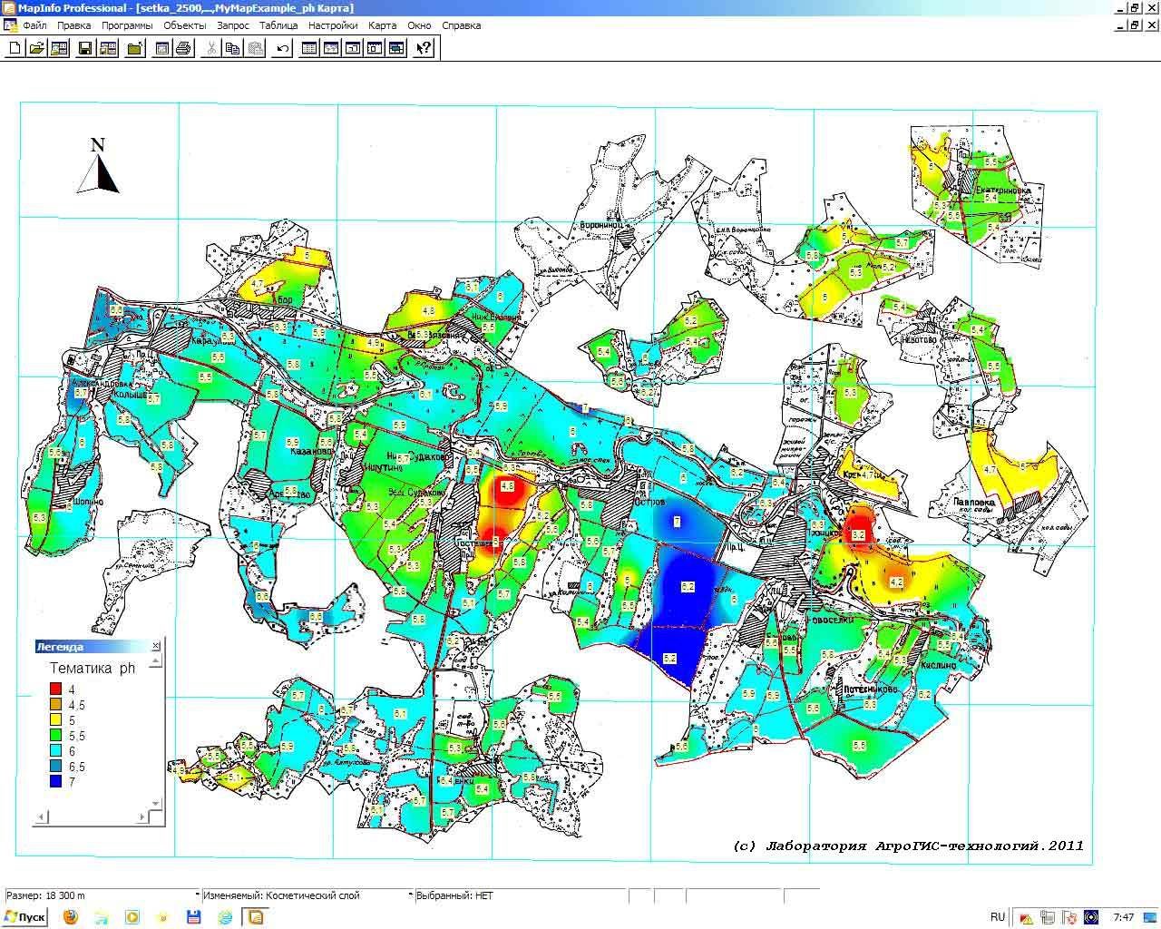Open the Файл menu
This screenshot has height=929, width=1161.
(x=35, y=25)
